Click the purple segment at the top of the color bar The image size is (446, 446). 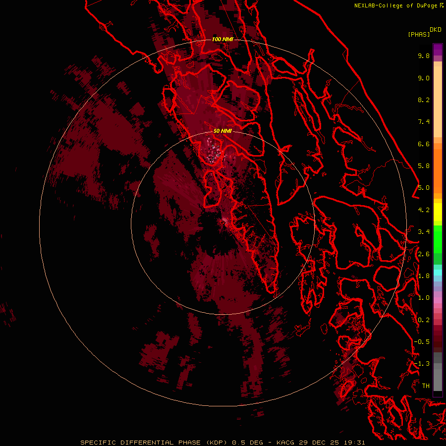coord(438,50)
